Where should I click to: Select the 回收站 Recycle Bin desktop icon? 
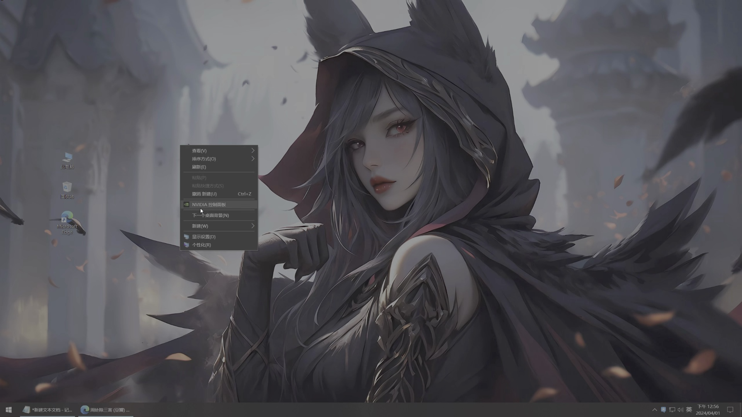tap(67, 190)
